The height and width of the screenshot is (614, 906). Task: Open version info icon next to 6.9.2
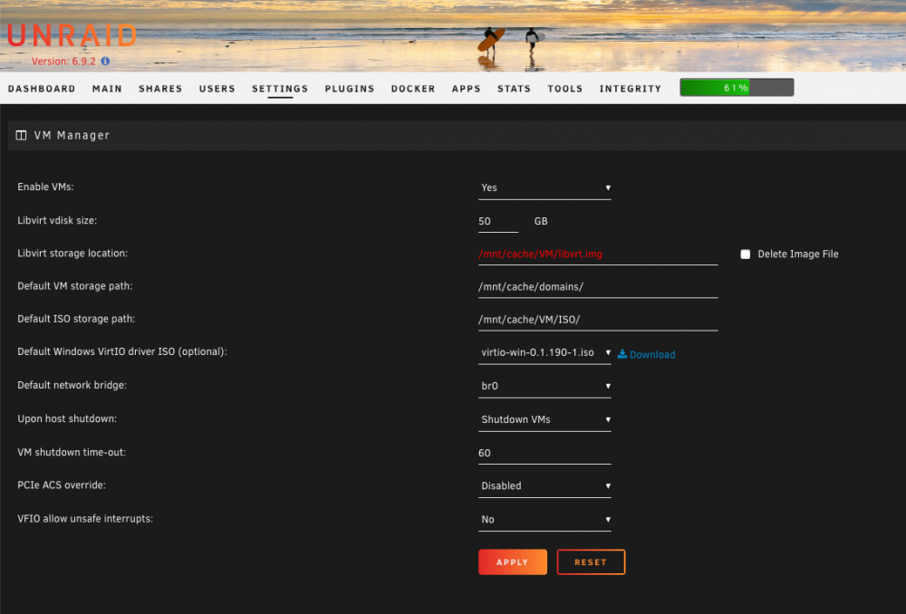click(x=105, y=62)
